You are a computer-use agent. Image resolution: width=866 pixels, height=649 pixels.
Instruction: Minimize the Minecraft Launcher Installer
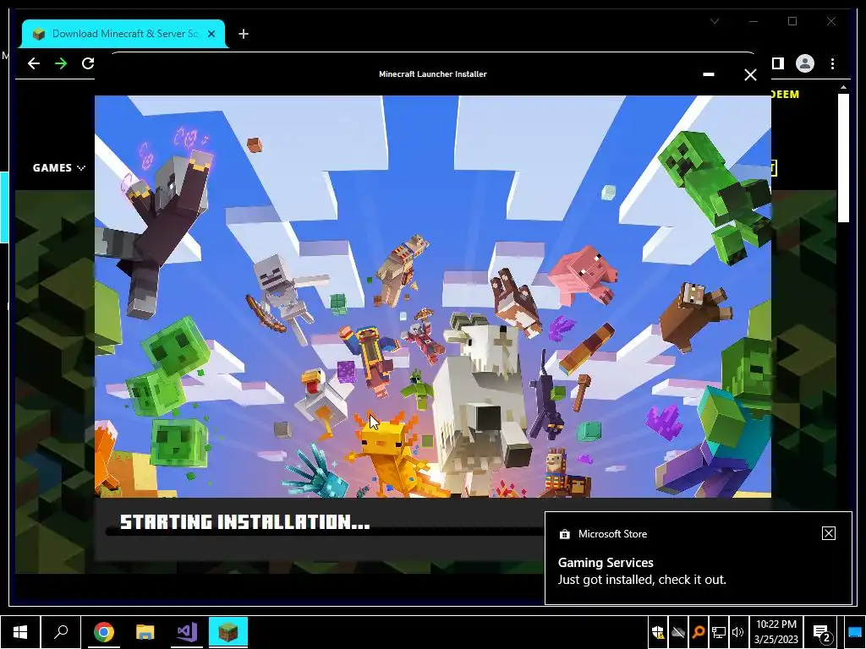pos(709,74)
